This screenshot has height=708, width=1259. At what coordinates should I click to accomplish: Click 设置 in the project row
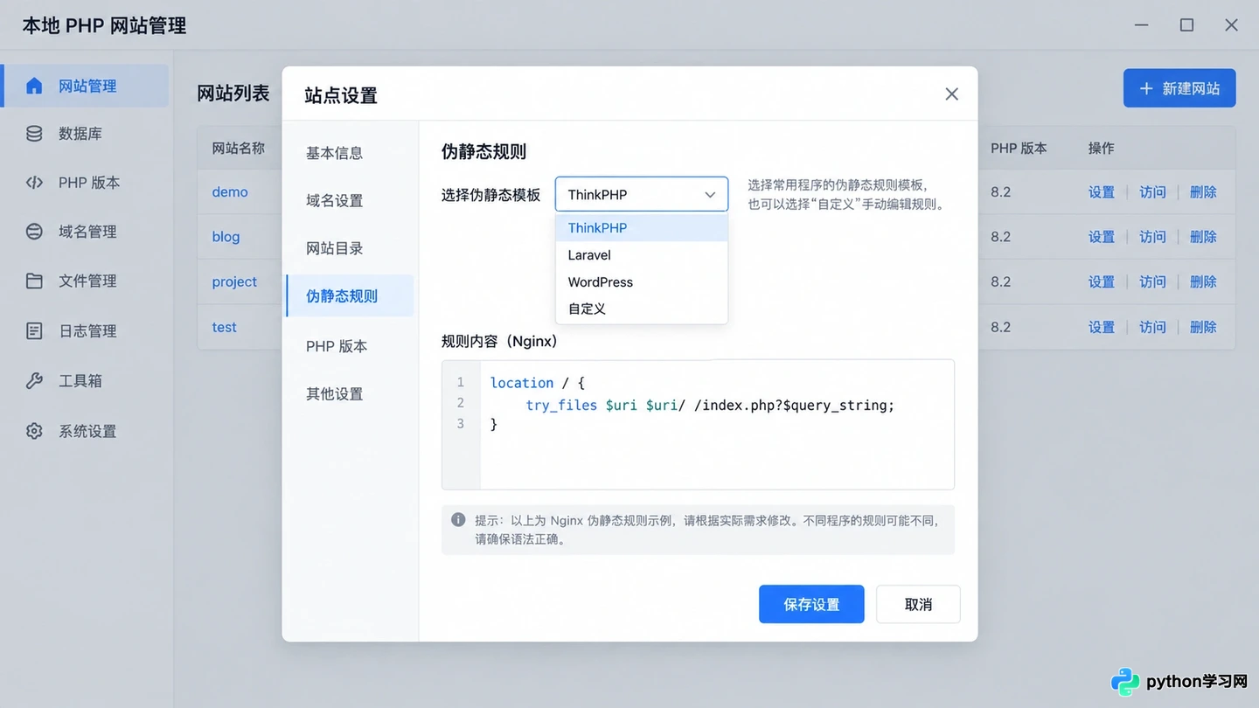coord(1102,281)
